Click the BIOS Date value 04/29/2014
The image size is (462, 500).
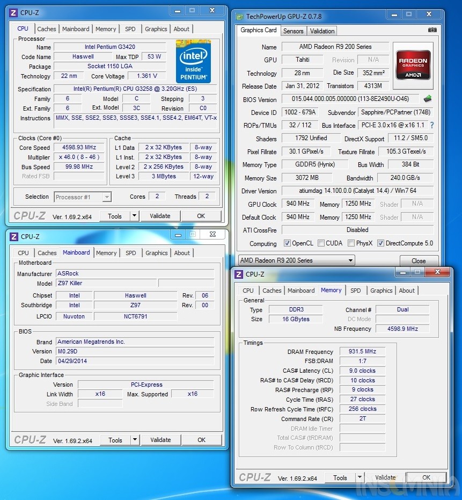pyautogui.click(x=135, y=361)
